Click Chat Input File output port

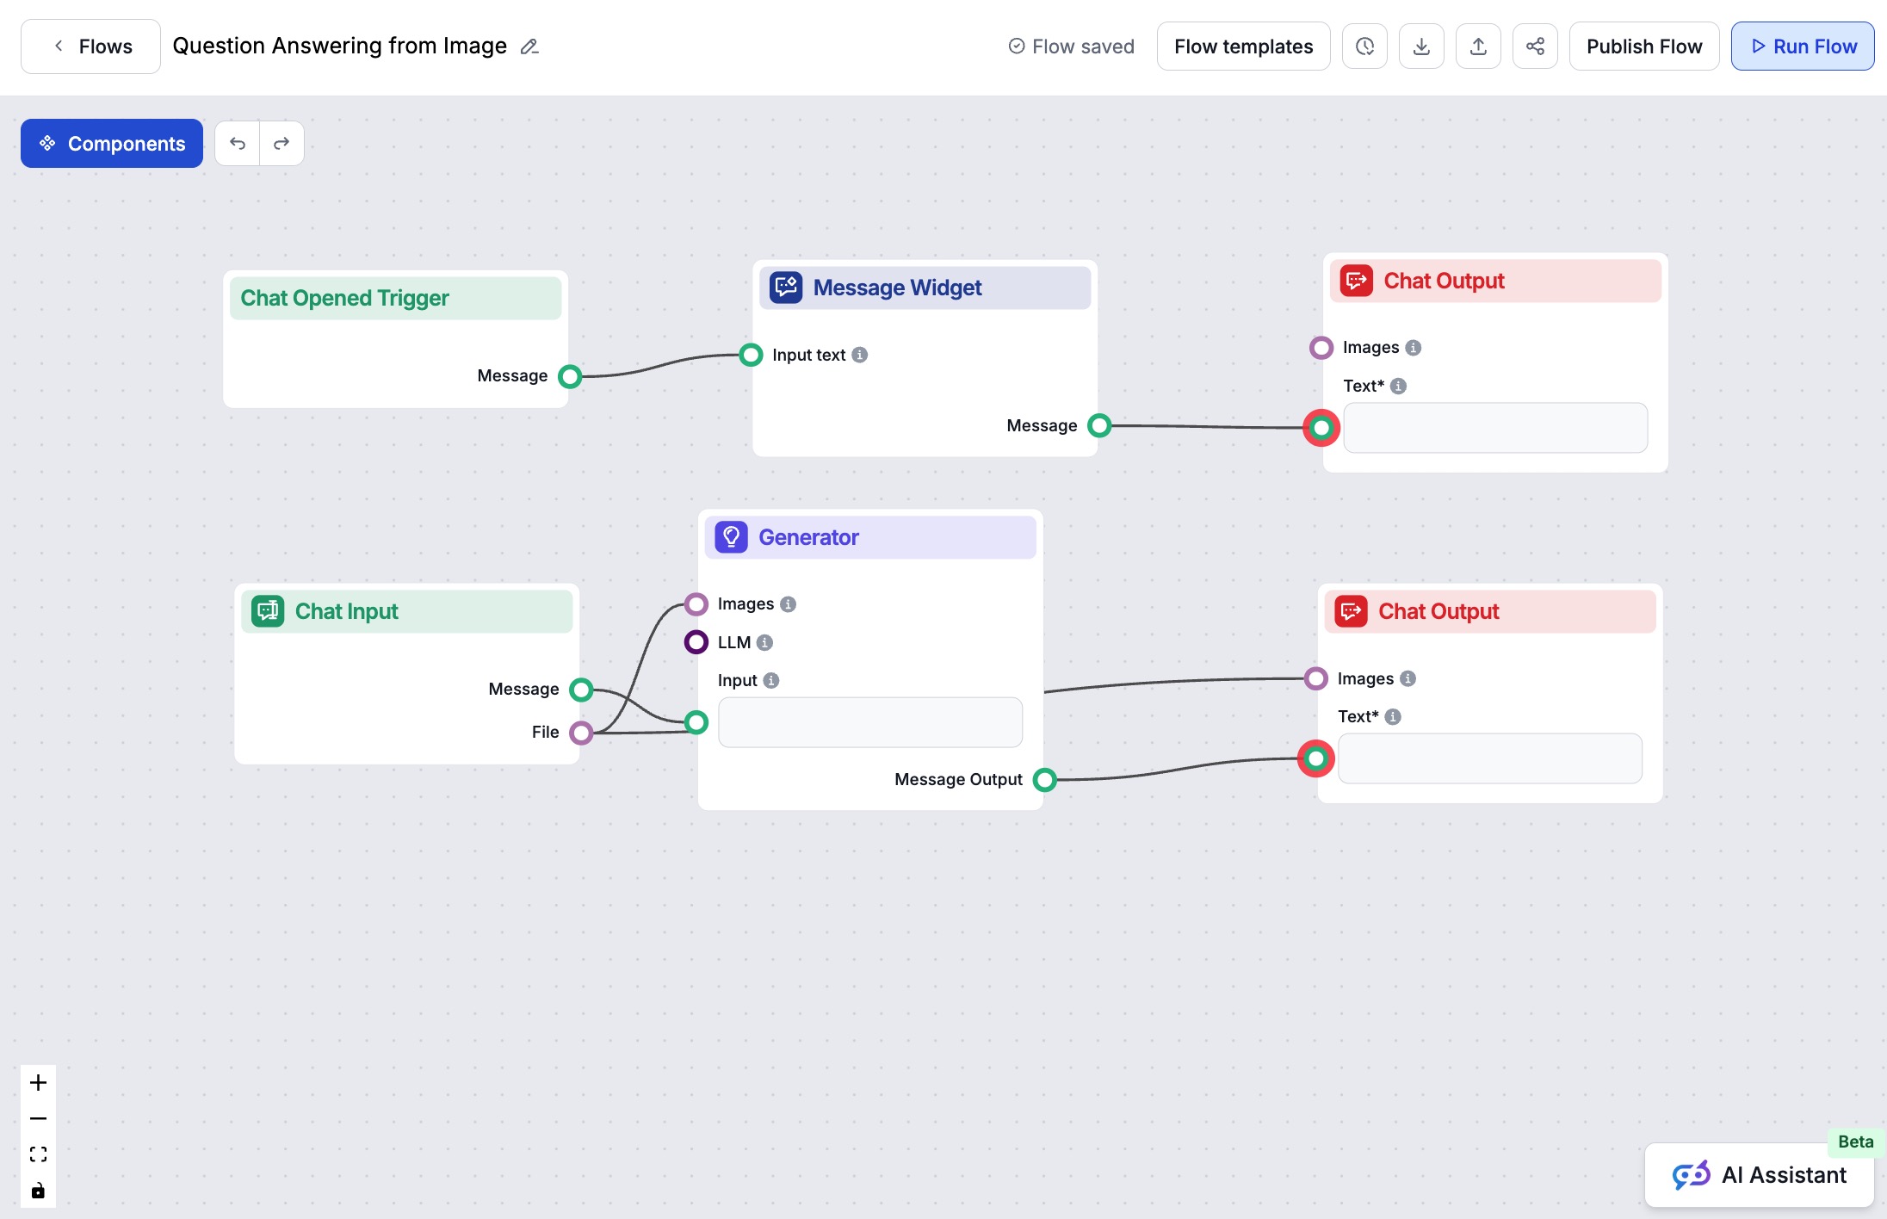coord(581,733)
